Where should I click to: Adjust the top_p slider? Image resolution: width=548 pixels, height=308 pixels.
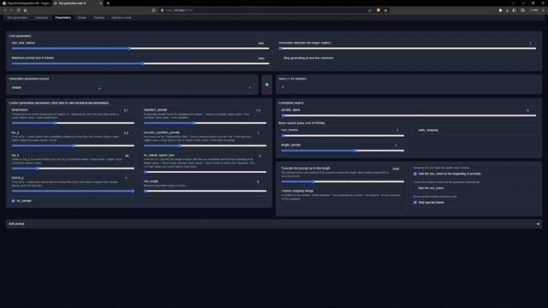click(x=73, y=145)
